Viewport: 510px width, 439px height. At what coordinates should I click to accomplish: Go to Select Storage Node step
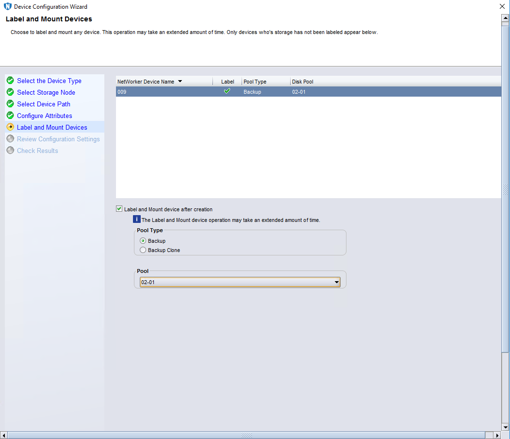point(46,92)
